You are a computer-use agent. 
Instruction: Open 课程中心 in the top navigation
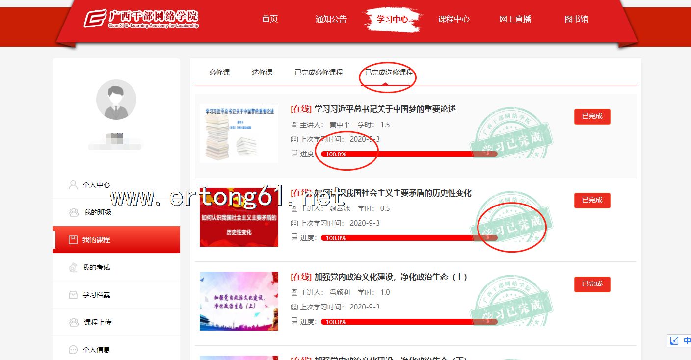(453, 19)
